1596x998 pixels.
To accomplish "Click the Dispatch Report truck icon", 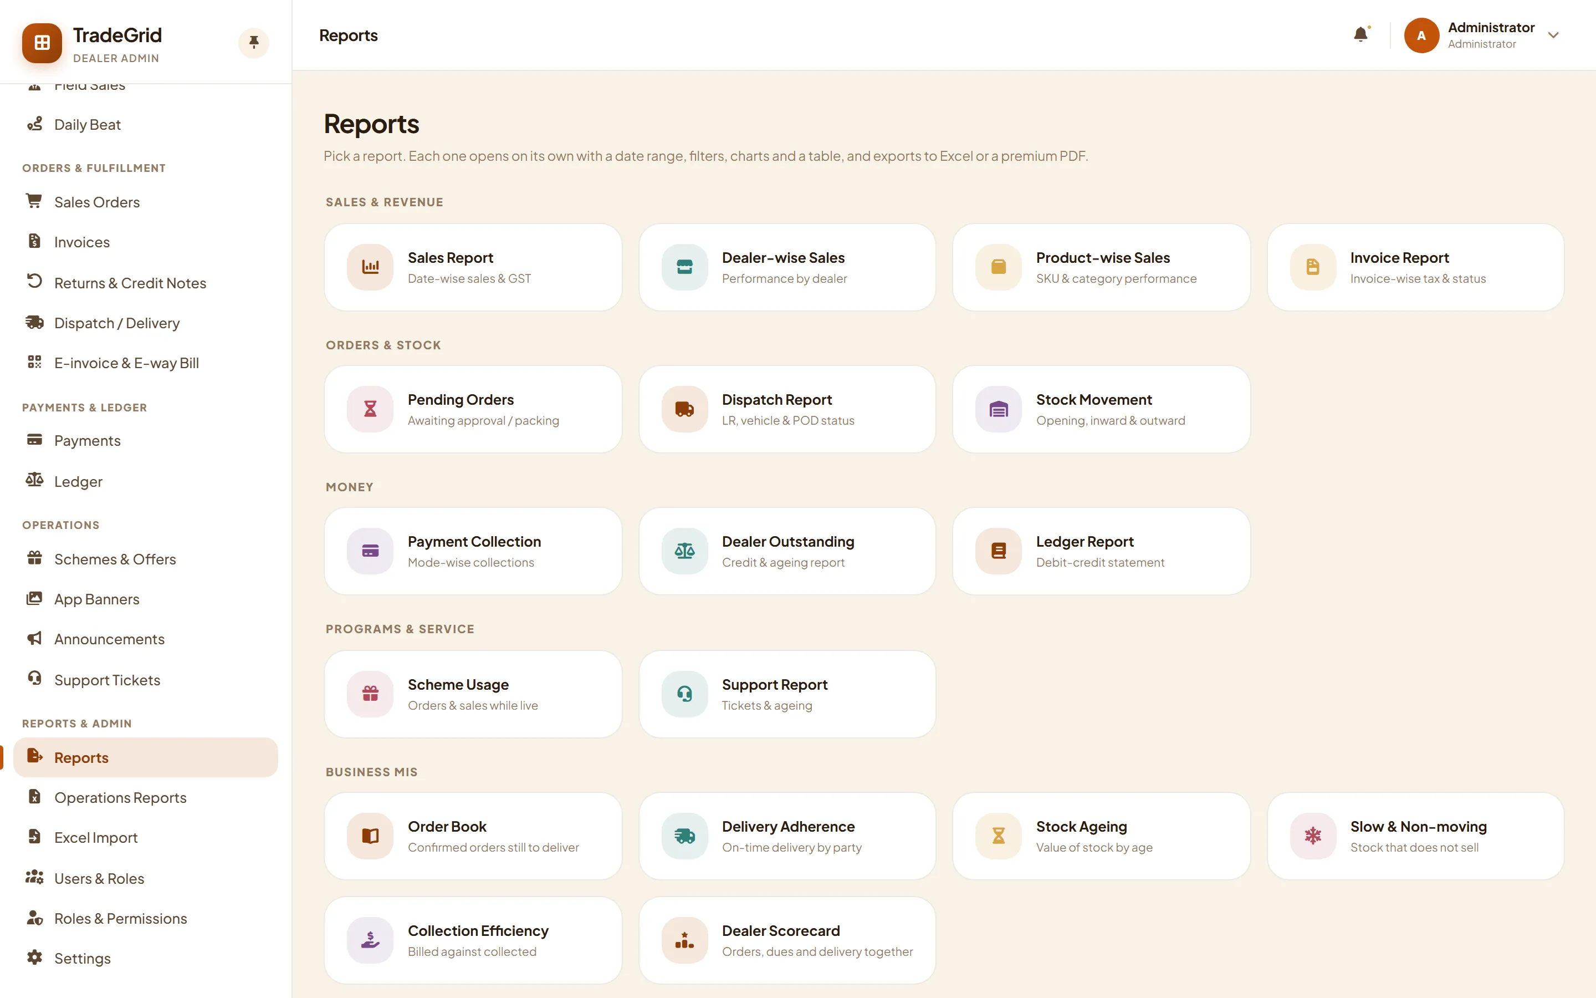I will (684, 409).
